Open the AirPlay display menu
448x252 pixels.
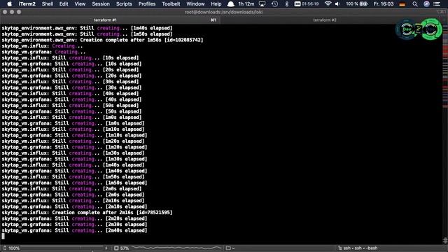(262, 4)
